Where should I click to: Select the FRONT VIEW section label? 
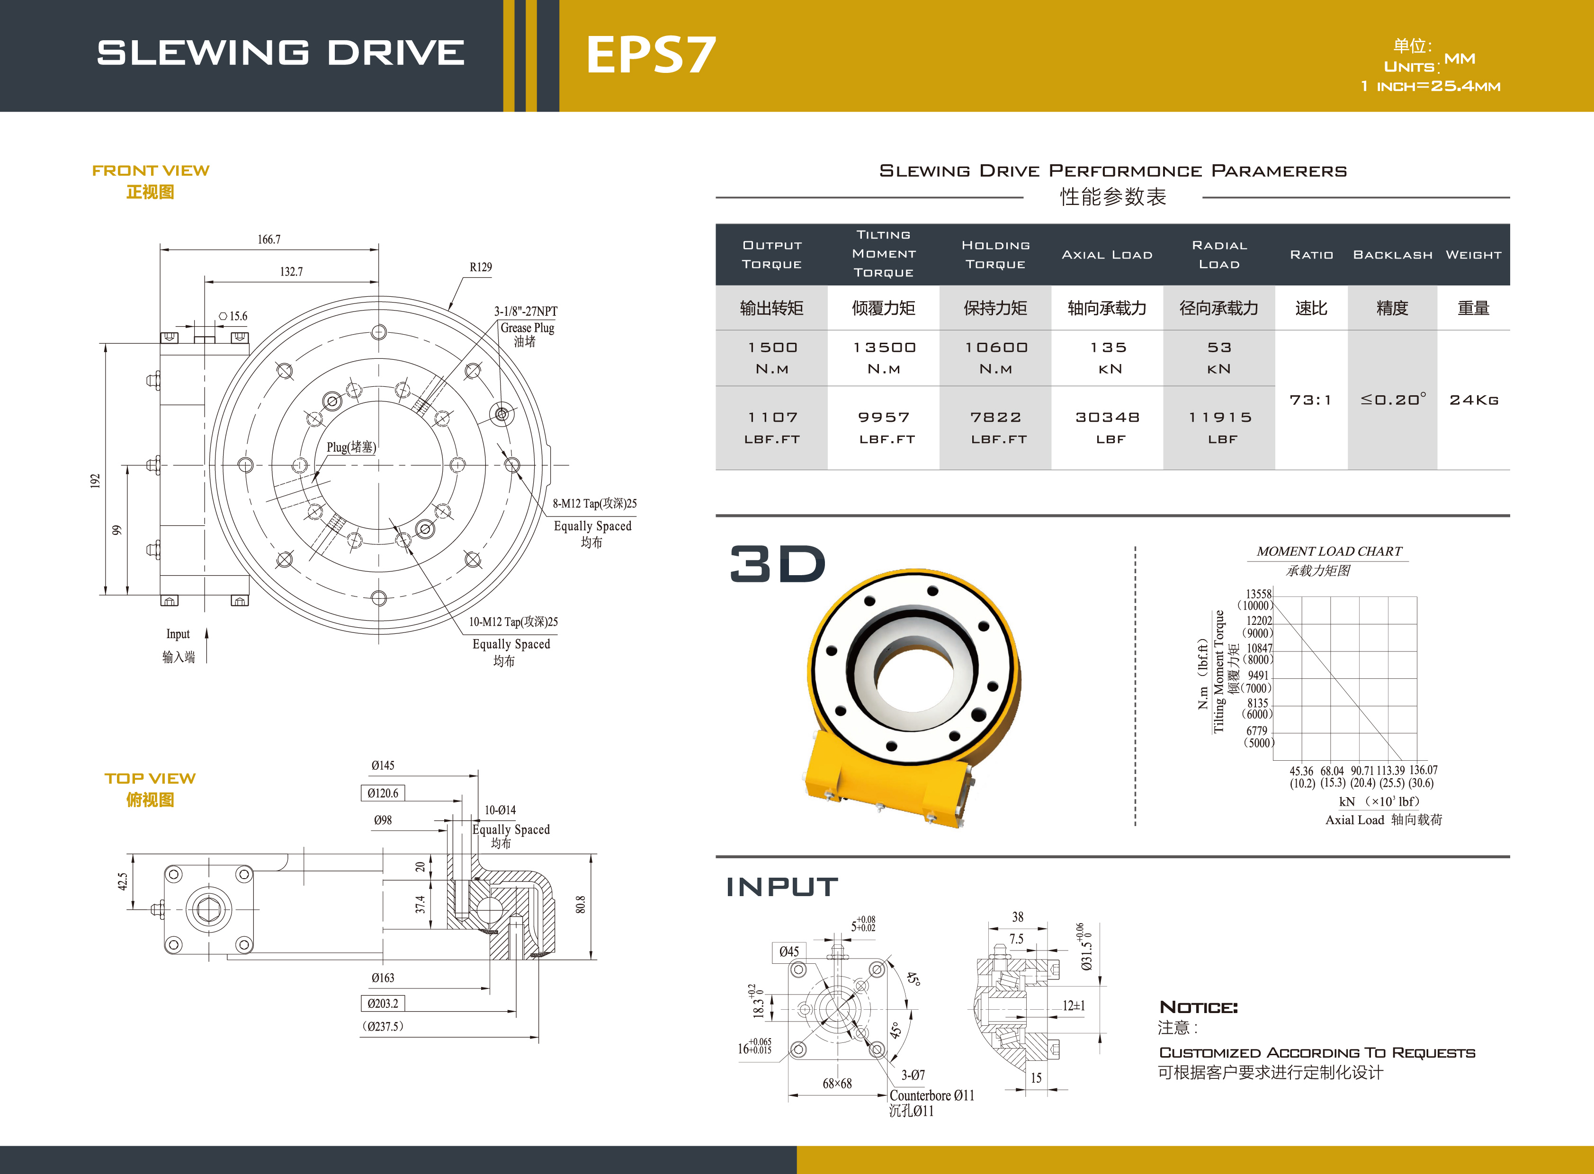tap(151, 170)
